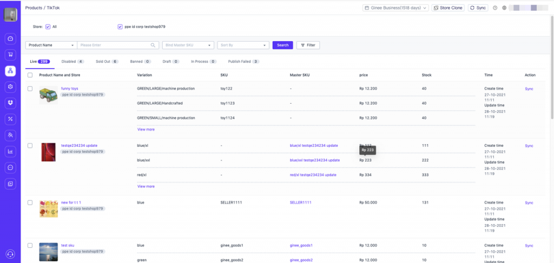Click the Sync button in top bar

[x=478, y=8]
